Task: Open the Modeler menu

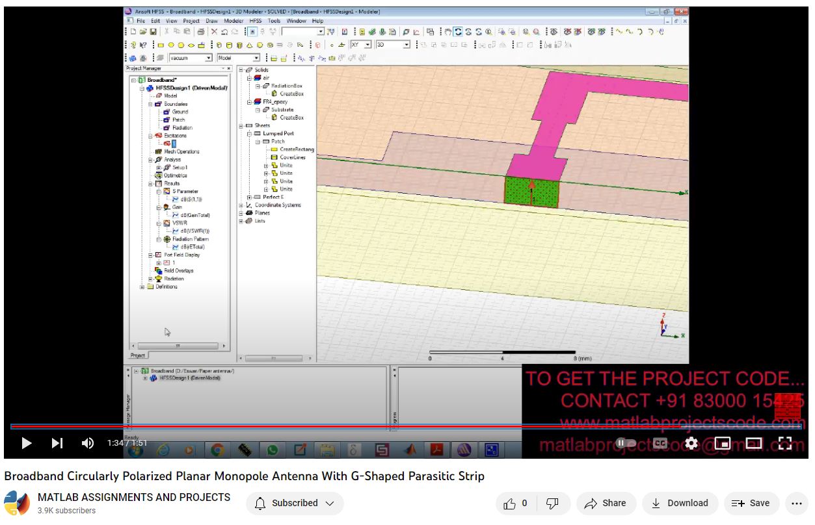Action: coord(234,21)
